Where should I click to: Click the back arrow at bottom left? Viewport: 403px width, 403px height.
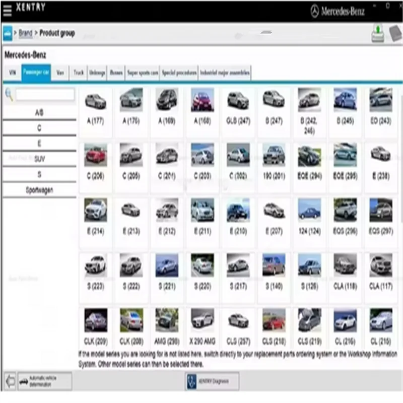pos(10,381)
